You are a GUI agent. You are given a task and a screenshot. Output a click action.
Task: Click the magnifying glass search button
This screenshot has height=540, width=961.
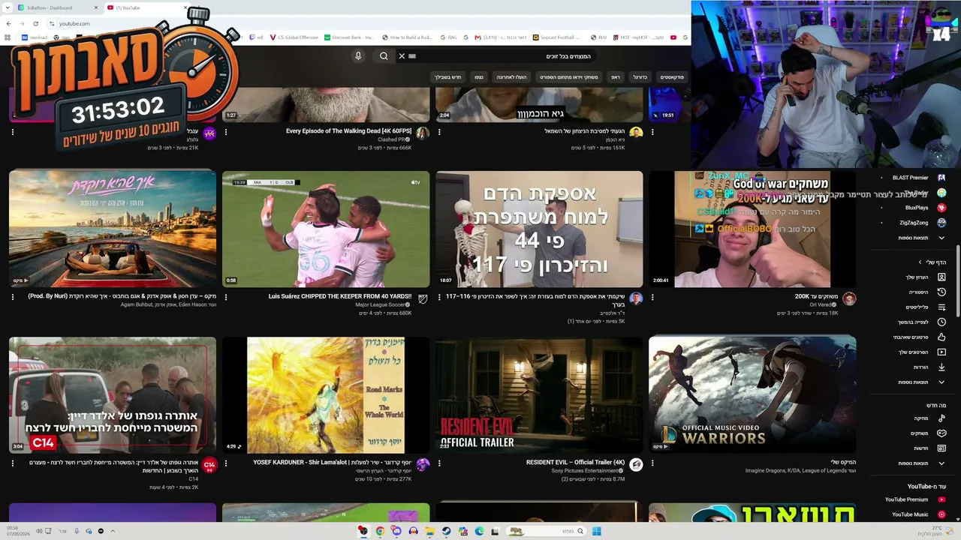[x=384, y=56]
